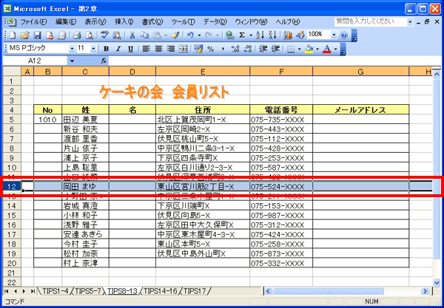The width and height of the screenshot is (444, 308).
Task: Open the 挿入(I) menu
Action: point(124,21)
